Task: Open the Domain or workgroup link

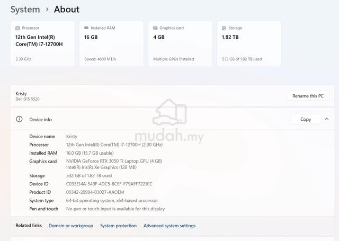Action: coord(70,226)
